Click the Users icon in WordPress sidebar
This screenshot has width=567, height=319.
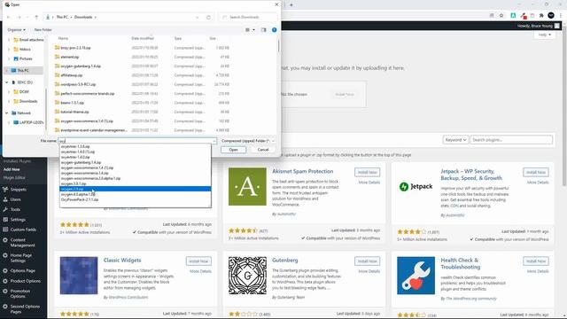pos(5,199)
